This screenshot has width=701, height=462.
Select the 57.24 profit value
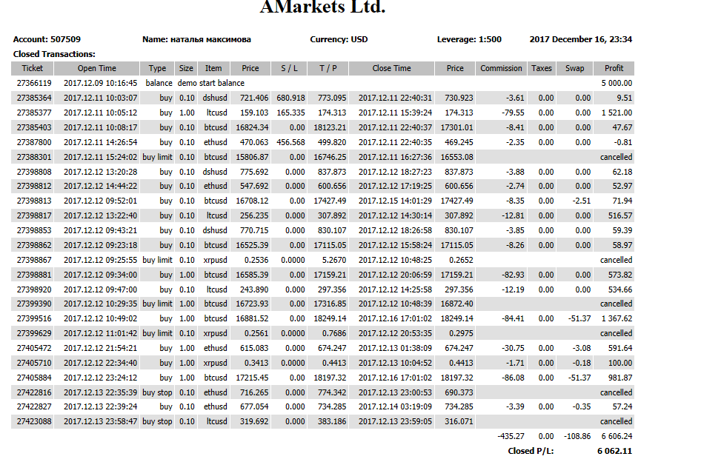[622, 406]
